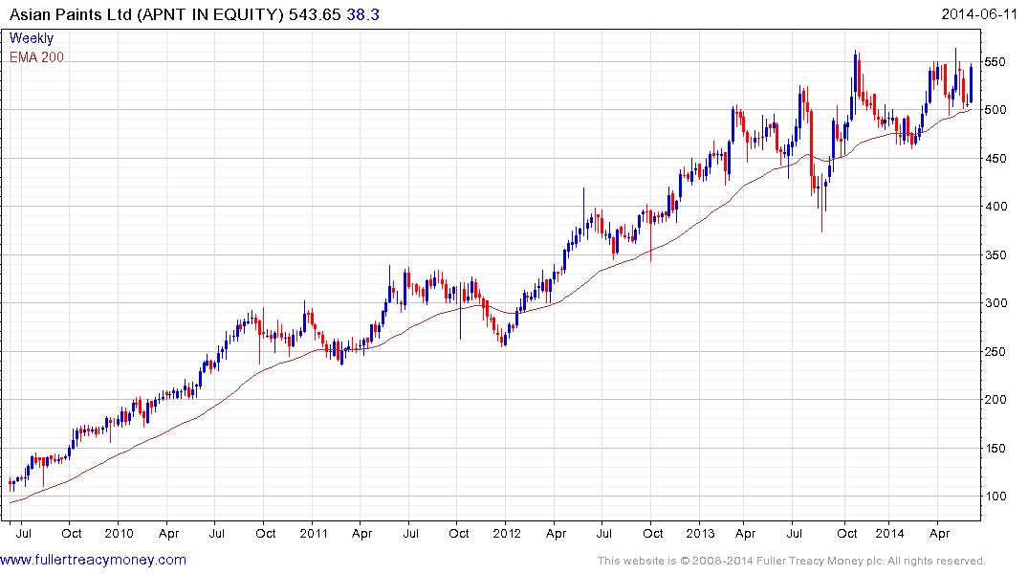Click the 200 price axis label
The image size is (1028, 574).
pos(995,400)
